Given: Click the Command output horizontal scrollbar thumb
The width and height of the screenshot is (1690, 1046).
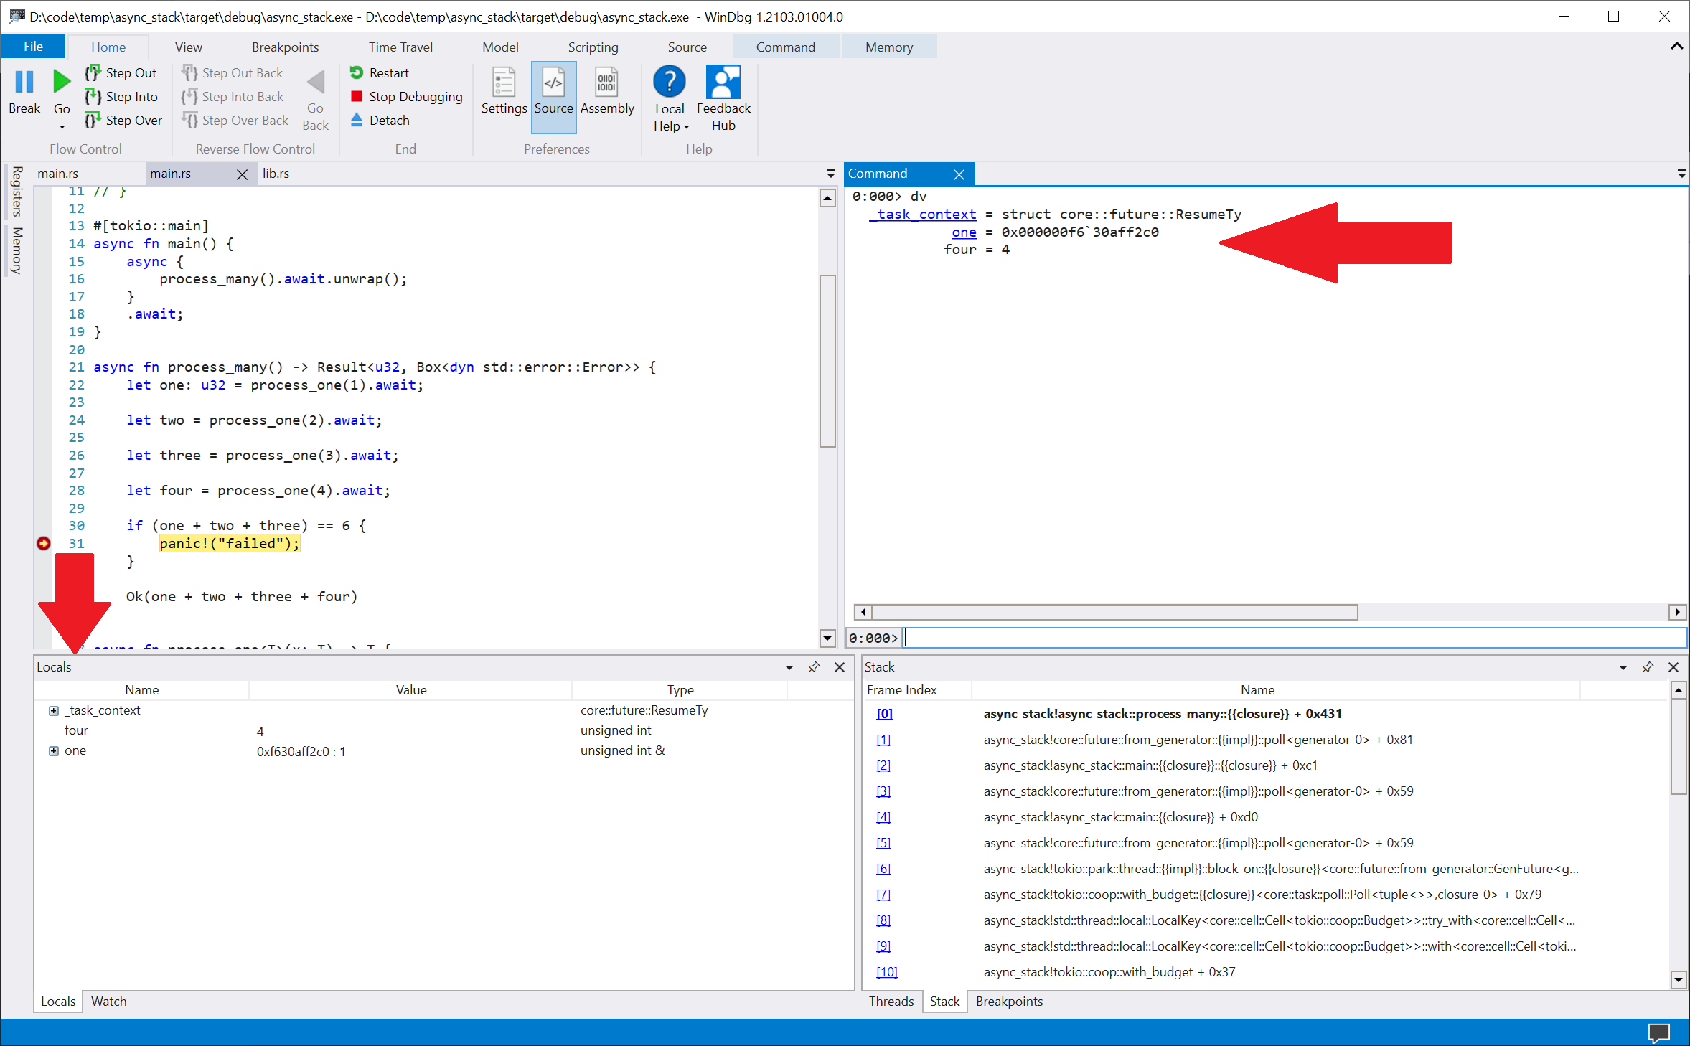Looking at the screenshot, I should click(x=1114, y=612).
